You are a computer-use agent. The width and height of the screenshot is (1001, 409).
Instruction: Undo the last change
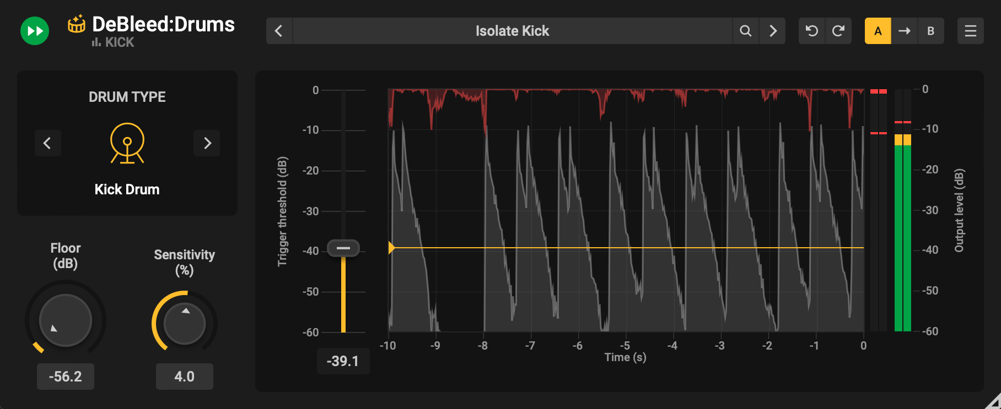[x=811, y=31]
